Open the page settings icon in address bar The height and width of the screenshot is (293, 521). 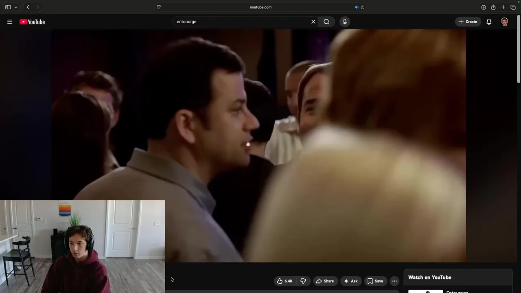(x=159, y=7)
